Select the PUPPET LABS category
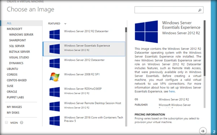This screenshot has height=135, width=217. coord(15,97)
